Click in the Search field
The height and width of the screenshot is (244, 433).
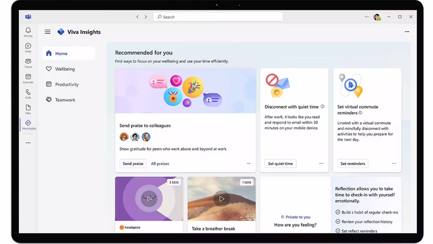click(x=218, y=17)
